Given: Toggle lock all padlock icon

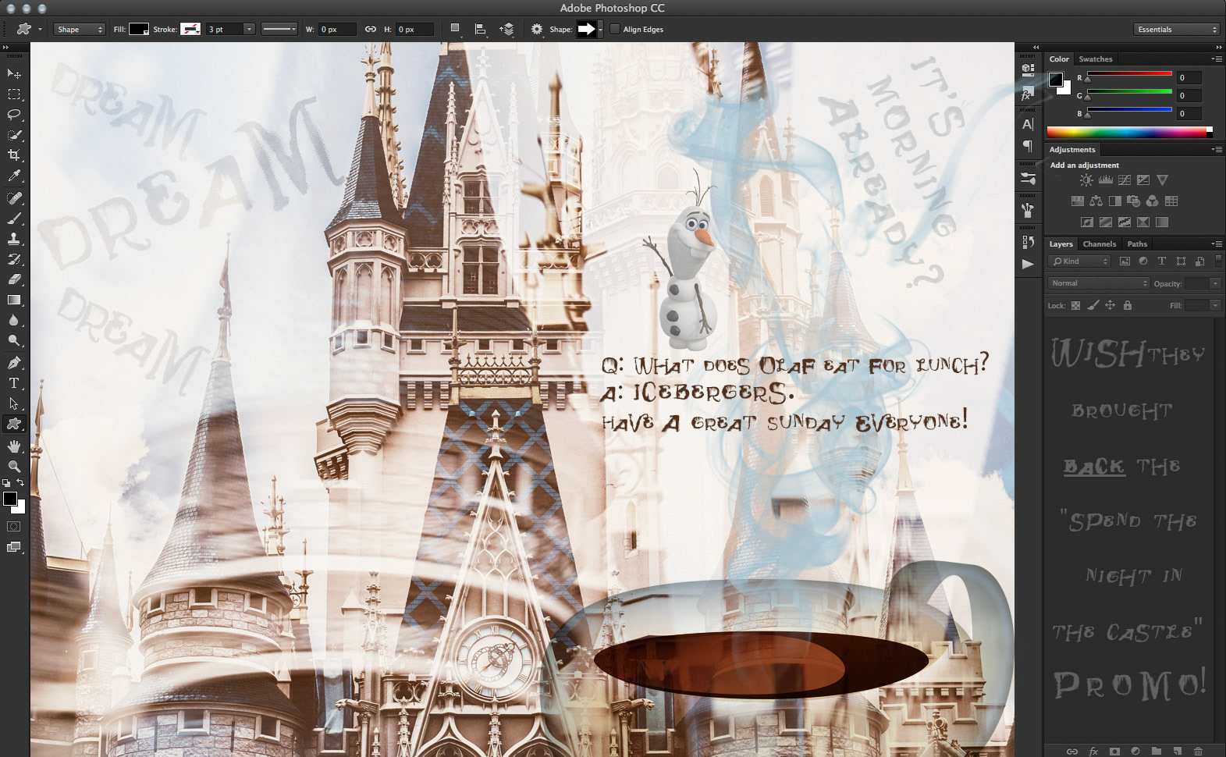Looking at the screenshot, I should tap(1127, 305).
